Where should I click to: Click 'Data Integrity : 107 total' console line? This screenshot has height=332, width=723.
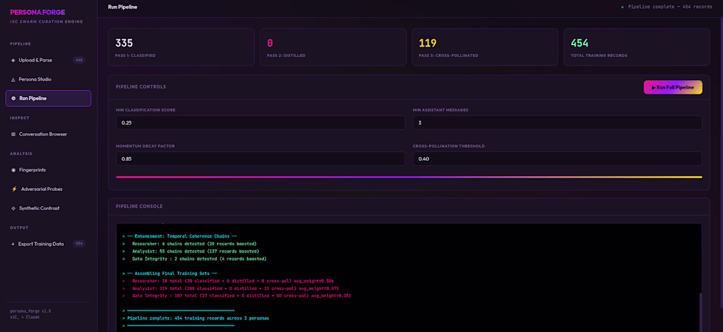(237, 296)
